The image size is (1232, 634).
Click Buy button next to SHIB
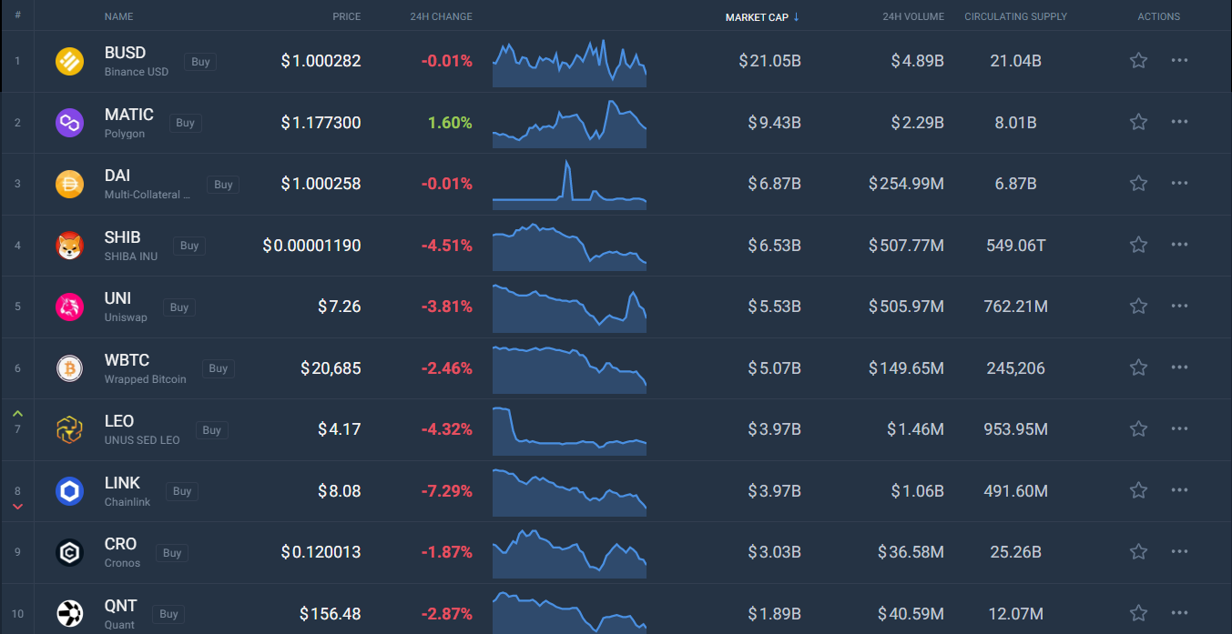tap(189, 246)
